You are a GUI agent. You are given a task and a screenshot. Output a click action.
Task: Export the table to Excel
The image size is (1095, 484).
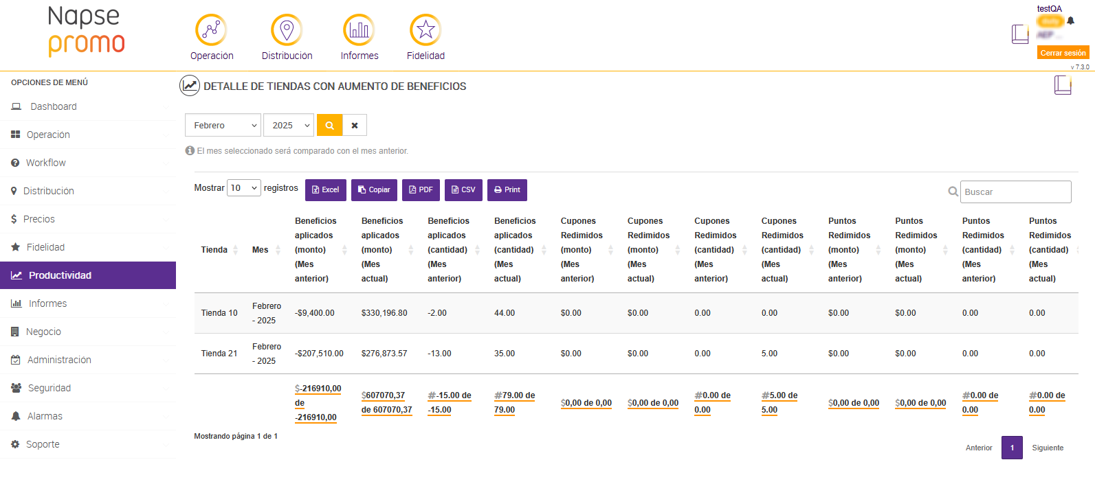click(326, 190)
